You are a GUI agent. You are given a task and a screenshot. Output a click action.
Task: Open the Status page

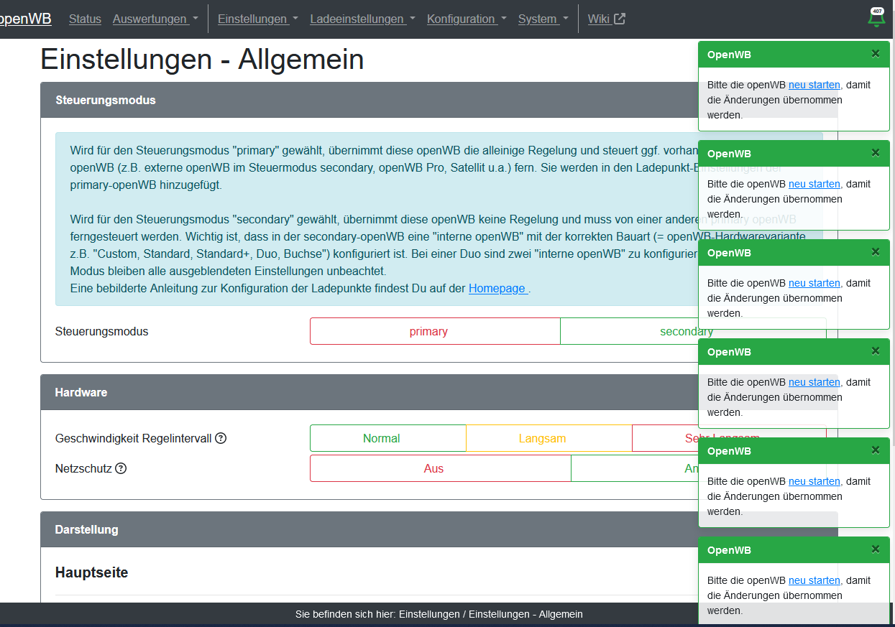(85, 19)
